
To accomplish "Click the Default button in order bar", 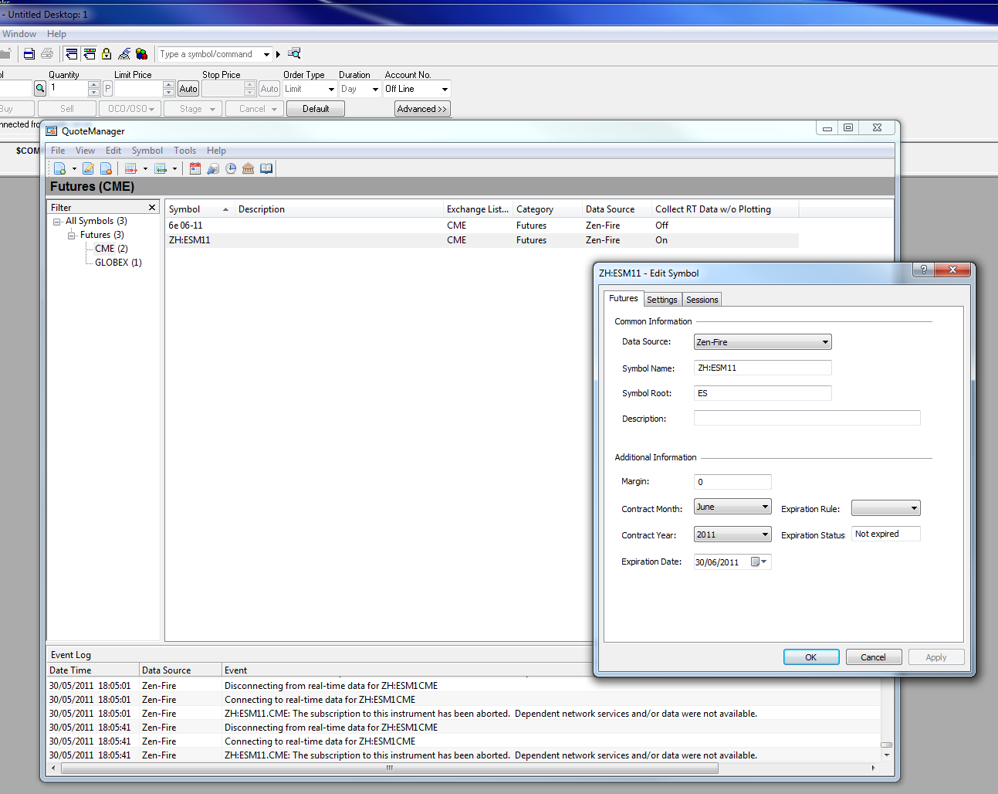I will point(316,109).
